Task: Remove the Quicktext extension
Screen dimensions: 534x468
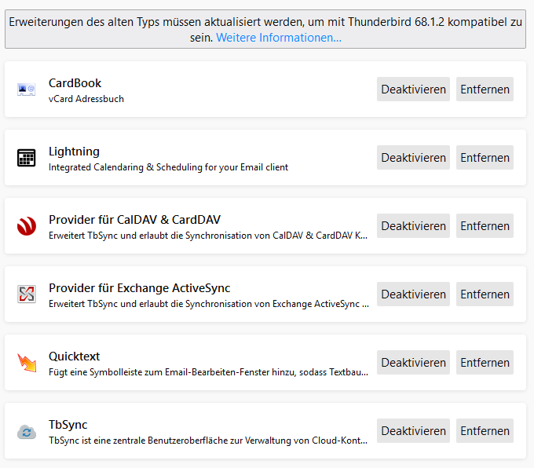Action: [485, 363]
